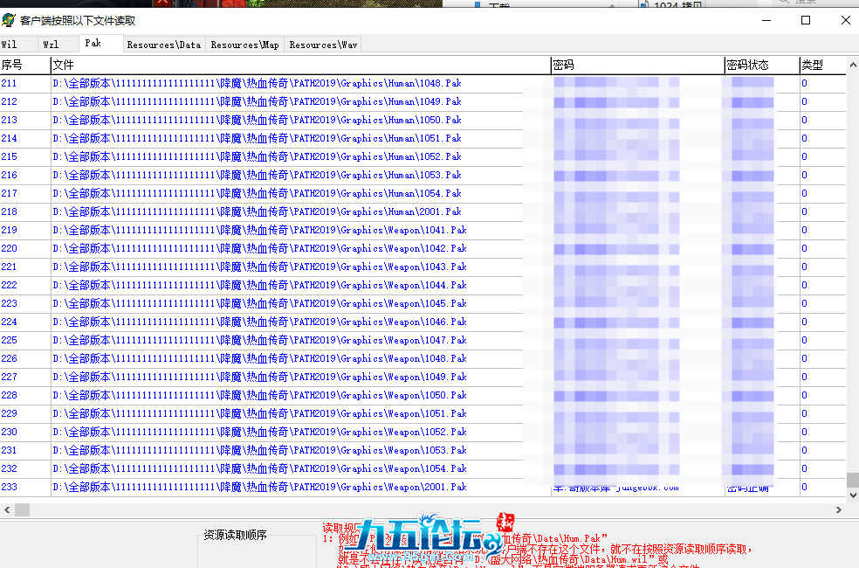Image resolution: width=859 pixels, height=568 pixels.
Task: Click the vertical scrollbar down arrow
Action: point(852,495)
